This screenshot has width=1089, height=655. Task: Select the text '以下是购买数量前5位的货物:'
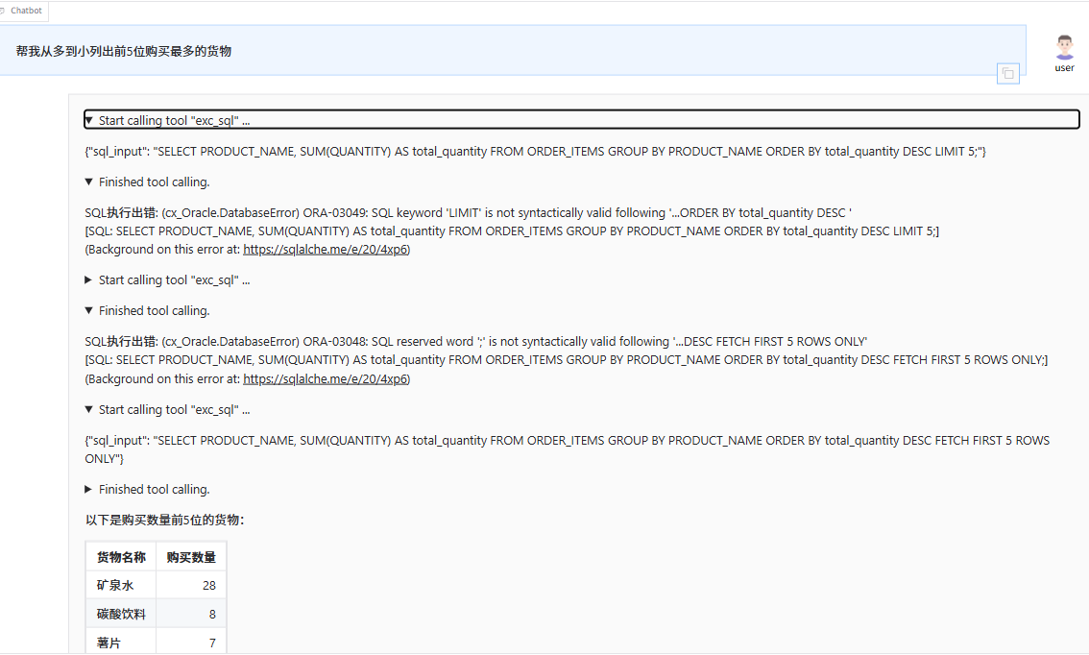(164, 521)
